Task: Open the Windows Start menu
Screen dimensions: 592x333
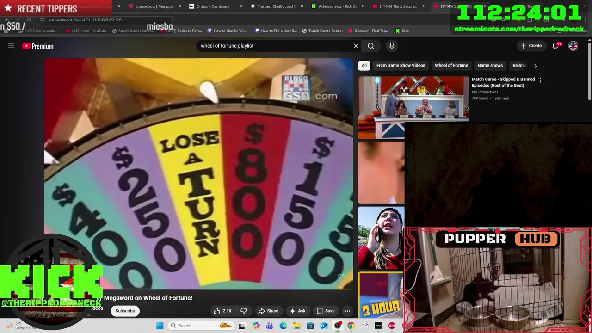Action: pyautogui.click(x=160, y=326)
